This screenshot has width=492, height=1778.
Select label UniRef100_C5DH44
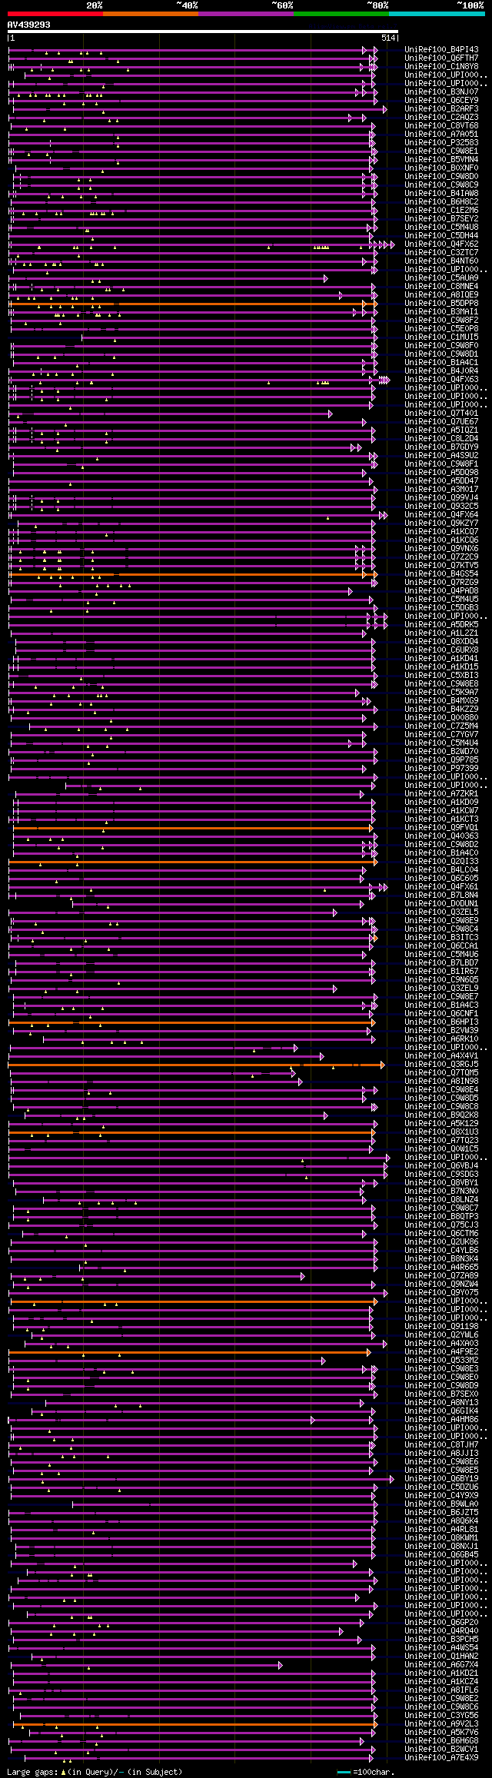[441, 235]
